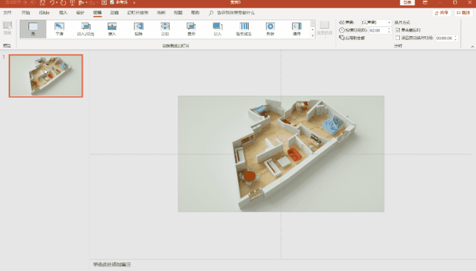The height and width of the screenshot is (271, 476).
Task: Open the Effect Options (效果选项) dropdown
Action: pos(324,29)
